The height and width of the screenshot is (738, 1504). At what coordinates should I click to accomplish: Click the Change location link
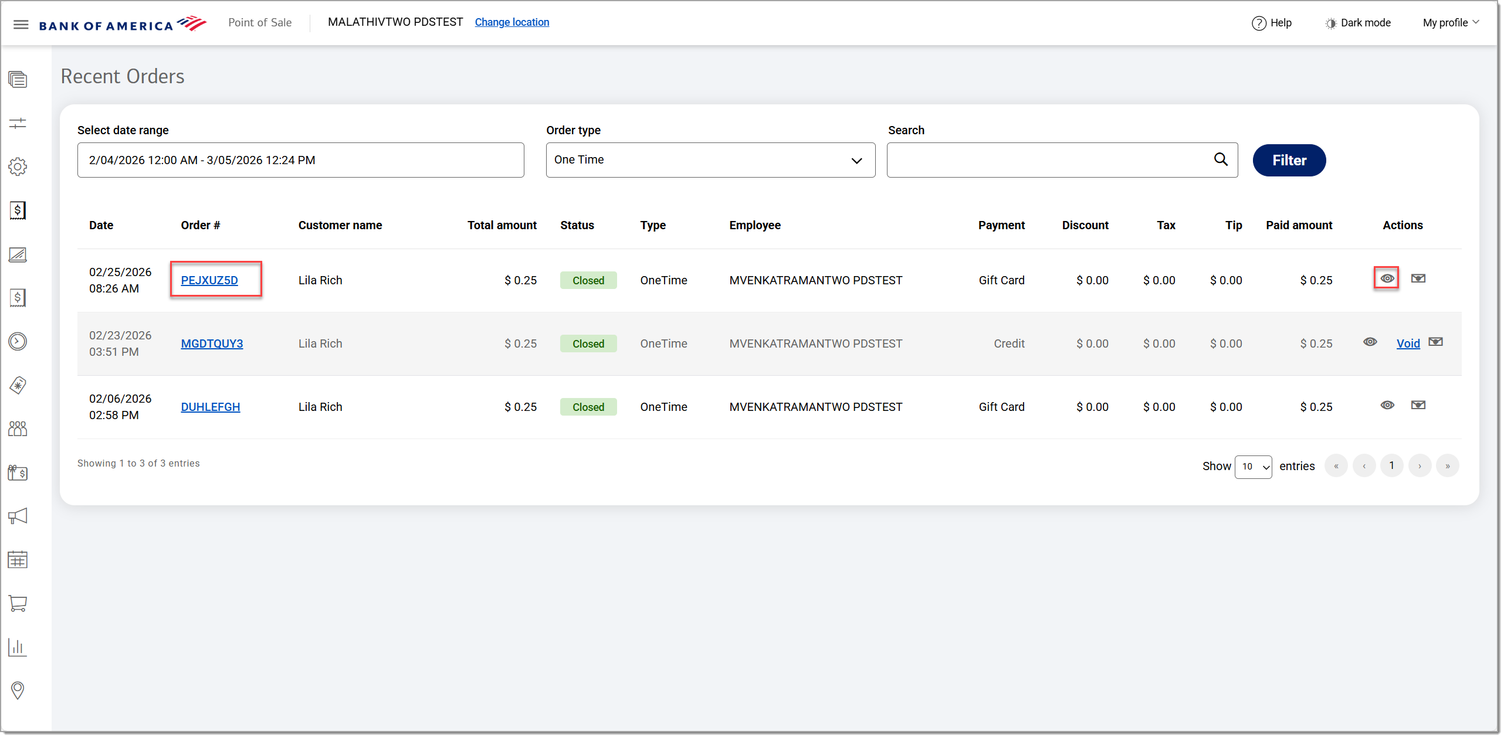coord(512,22)
